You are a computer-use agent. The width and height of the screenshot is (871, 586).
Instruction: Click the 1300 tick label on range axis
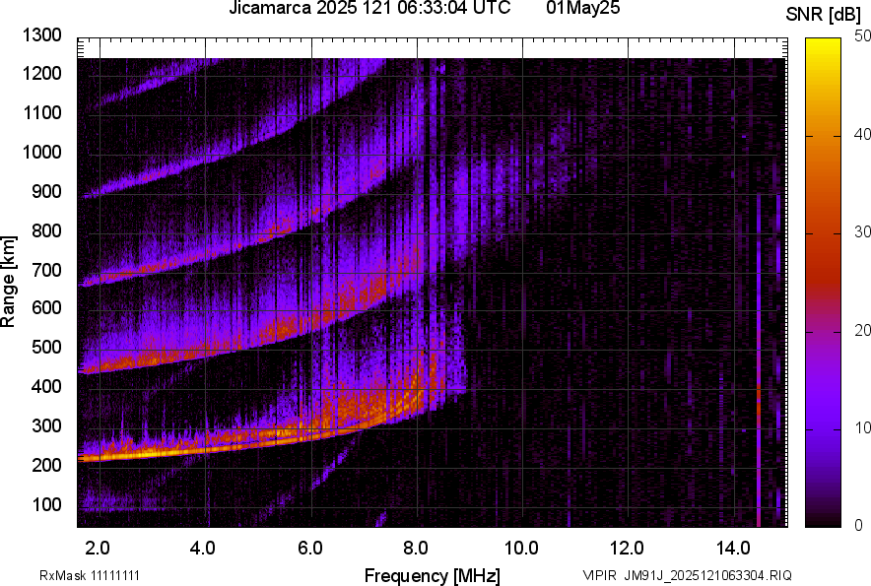42,35
